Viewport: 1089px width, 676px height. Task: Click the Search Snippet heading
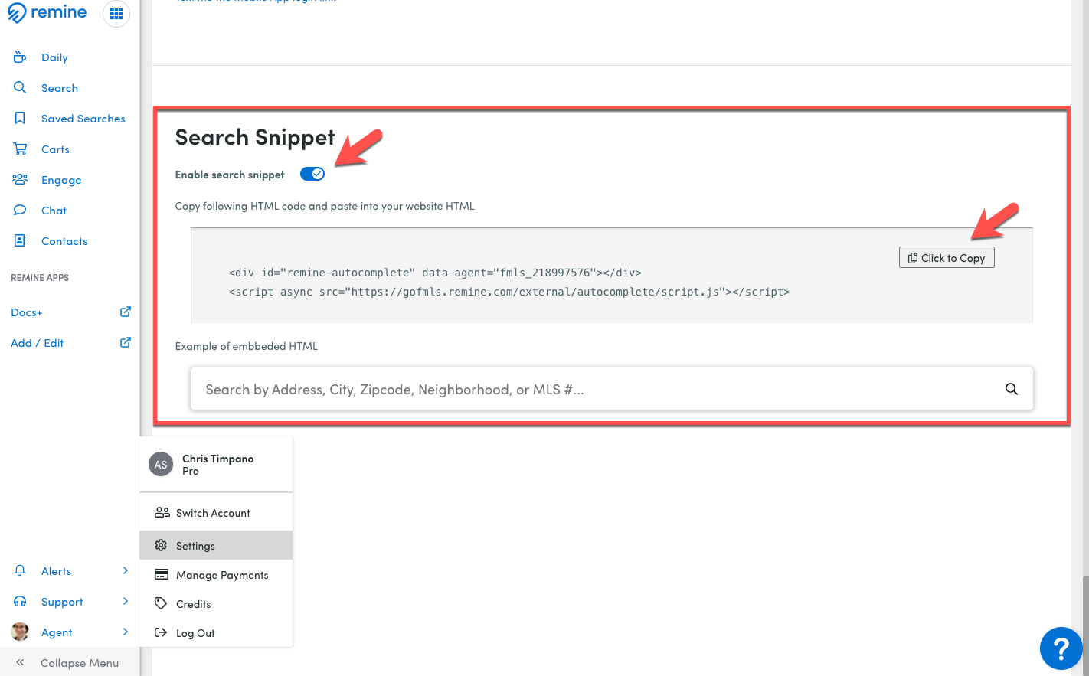(x=255, y=138)
